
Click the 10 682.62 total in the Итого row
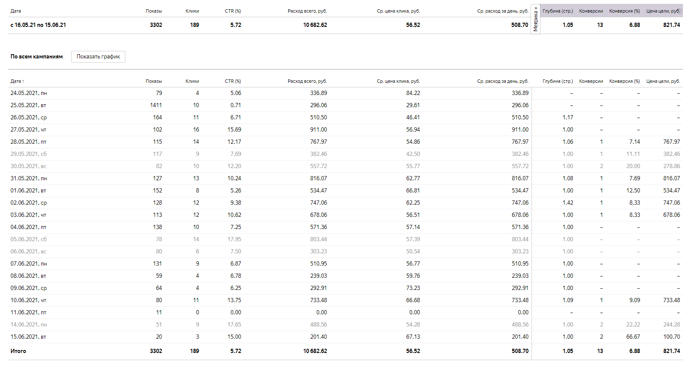(x=315, y=351)
